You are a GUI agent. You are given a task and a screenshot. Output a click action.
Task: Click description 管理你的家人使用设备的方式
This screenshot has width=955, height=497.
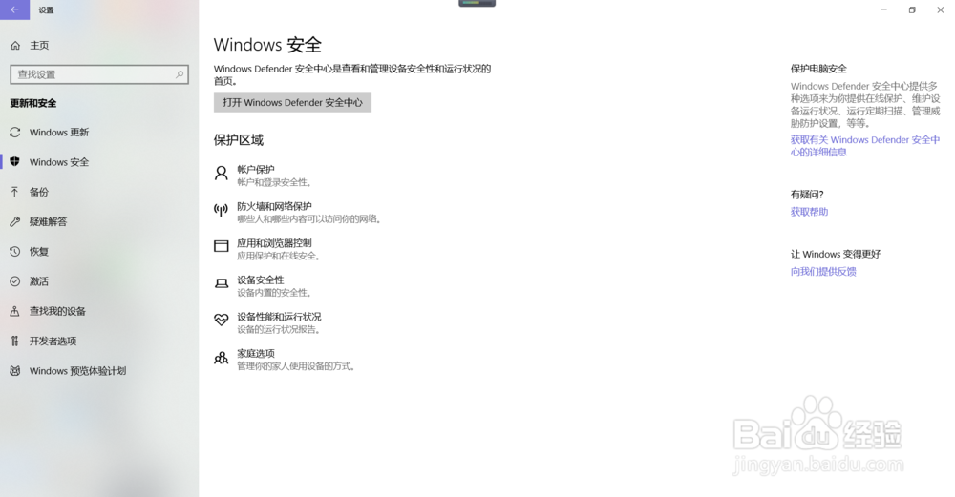[296, 366]
